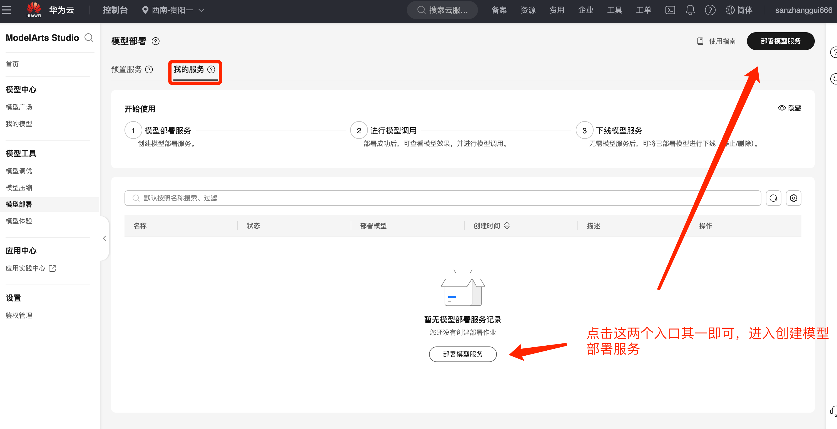
Task: Click help icon next to 预置服务
Action: (149, 69)
